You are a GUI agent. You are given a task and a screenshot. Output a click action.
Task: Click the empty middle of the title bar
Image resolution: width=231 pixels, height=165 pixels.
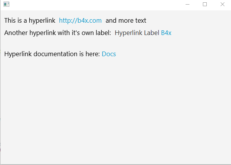coord(96,4)
